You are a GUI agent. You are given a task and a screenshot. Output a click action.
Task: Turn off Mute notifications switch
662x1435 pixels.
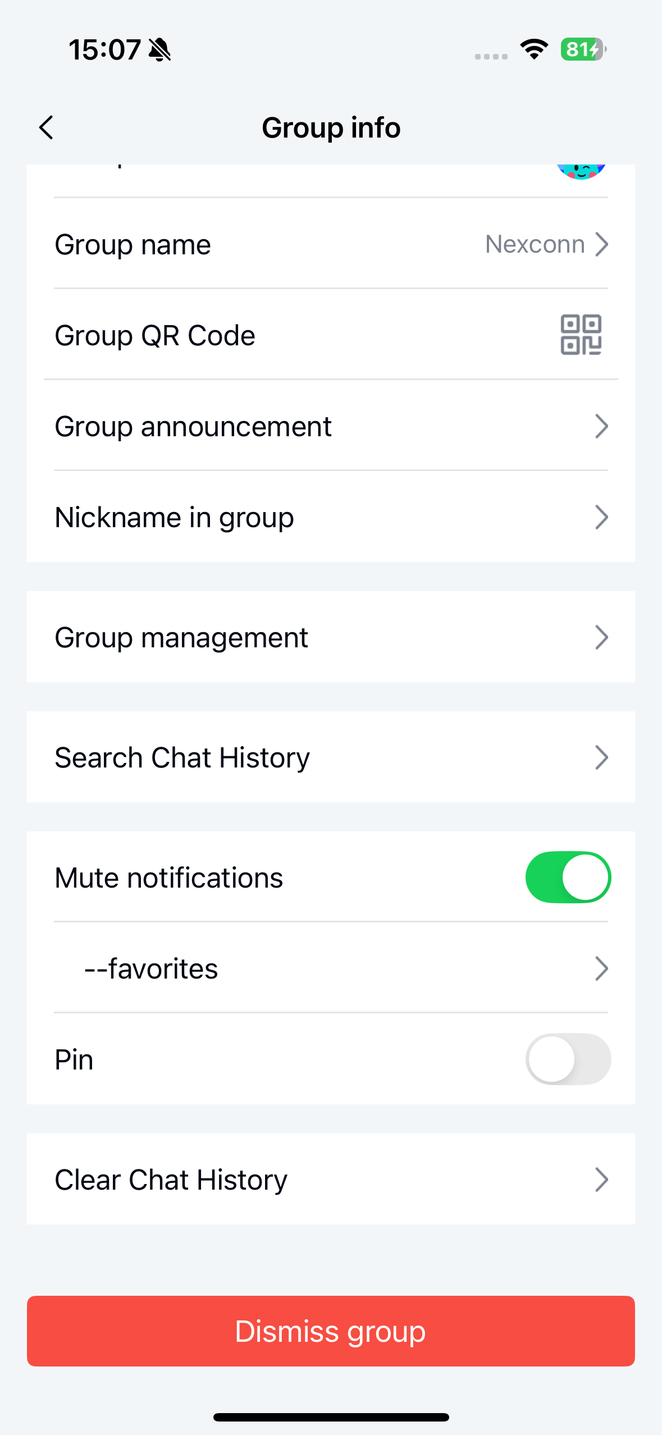tap(568, 877)
